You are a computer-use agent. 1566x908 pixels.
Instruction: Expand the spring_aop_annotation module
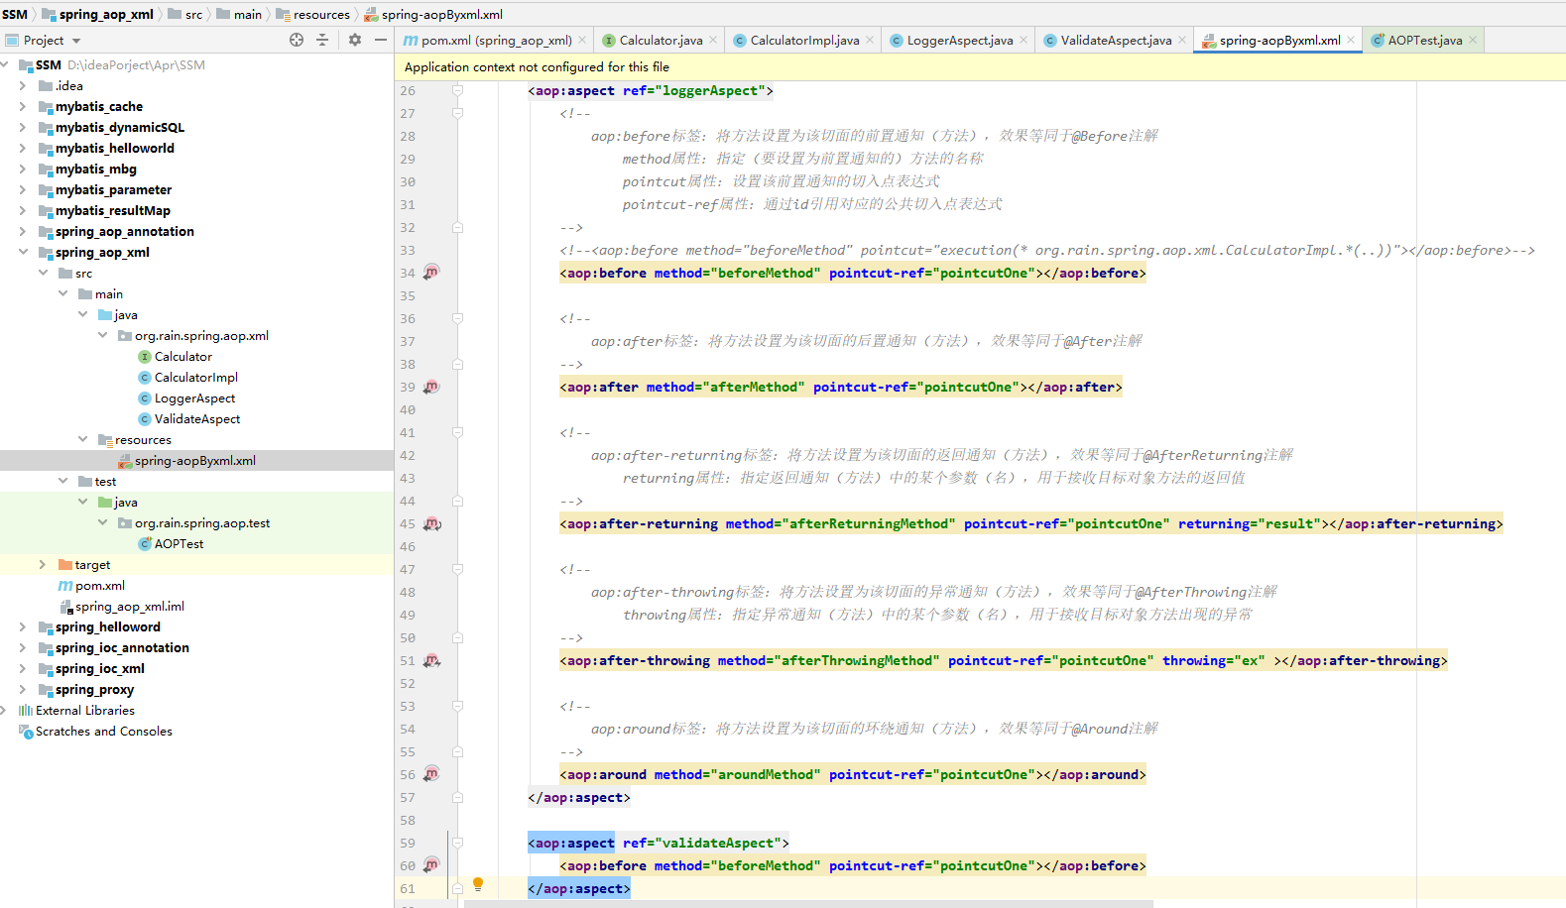[23, 232]
